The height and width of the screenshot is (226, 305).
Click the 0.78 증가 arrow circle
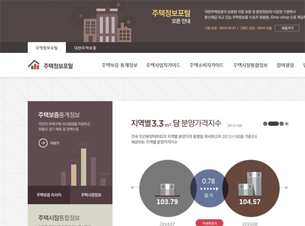(x=209, y=188)
